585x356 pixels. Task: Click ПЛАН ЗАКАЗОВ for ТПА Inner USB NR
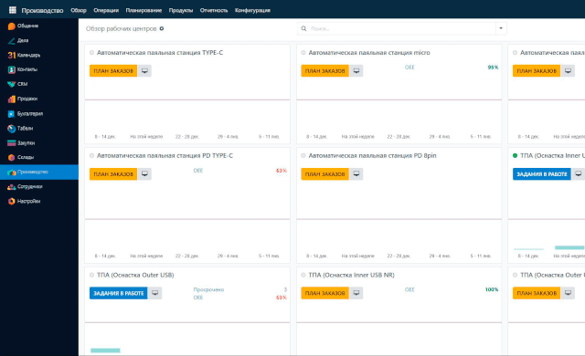325,293
